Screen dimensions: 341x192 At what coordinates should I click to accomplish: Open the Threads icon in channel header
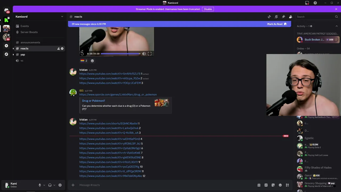(x=269, y=17)
